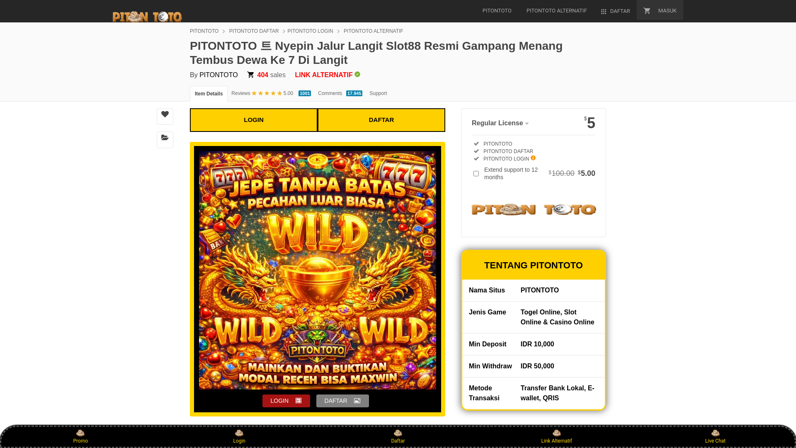Click the info icon beside PITONTOTO LOGIN
Viewport: 796px width, 448px height.
point(533,158)
